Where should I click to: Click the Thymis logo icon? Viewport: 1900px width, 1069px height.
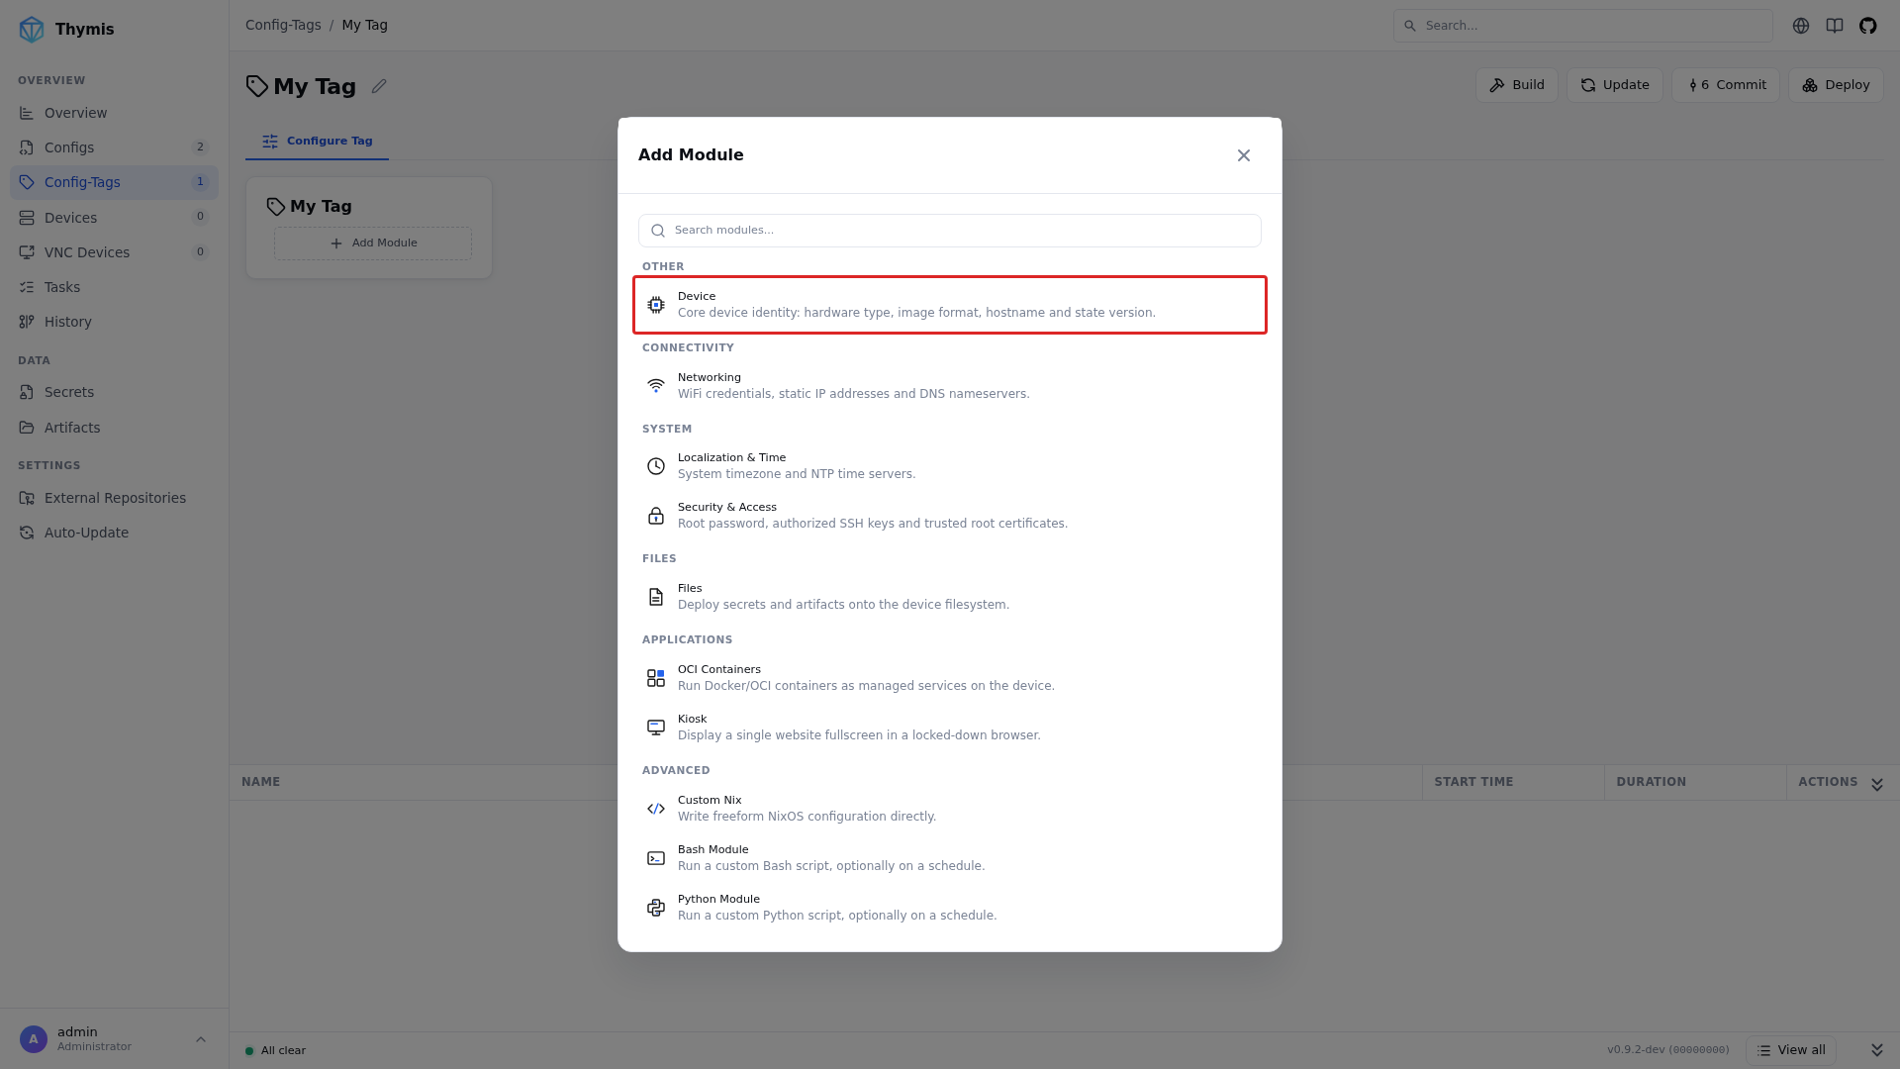pos(32,29)
